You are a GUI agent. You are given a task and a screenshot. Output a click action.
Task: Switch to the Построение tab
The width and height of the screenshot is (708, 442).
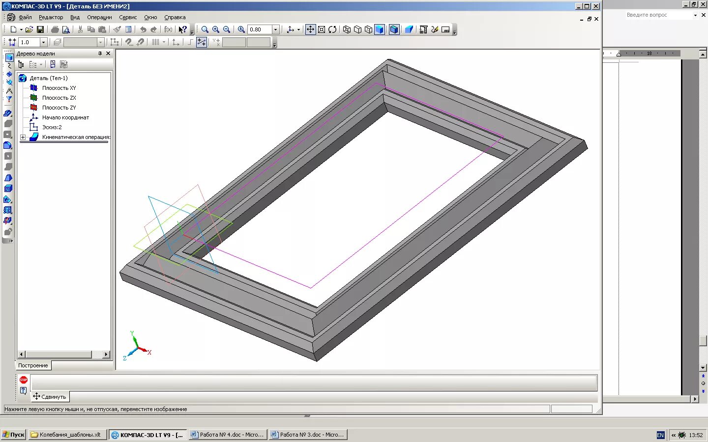[x=33, y=365]
